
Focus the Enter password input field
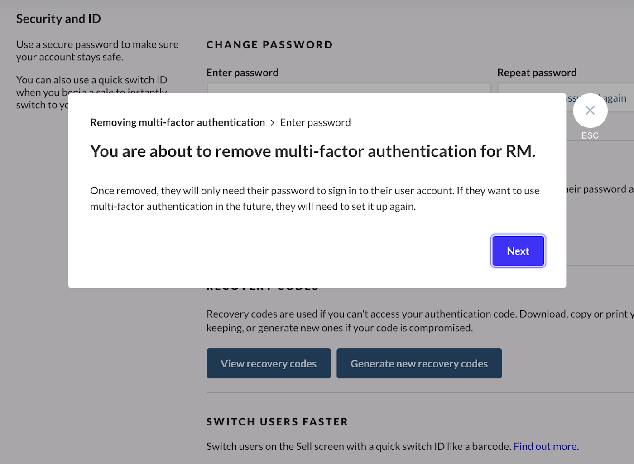pos(349,88)
